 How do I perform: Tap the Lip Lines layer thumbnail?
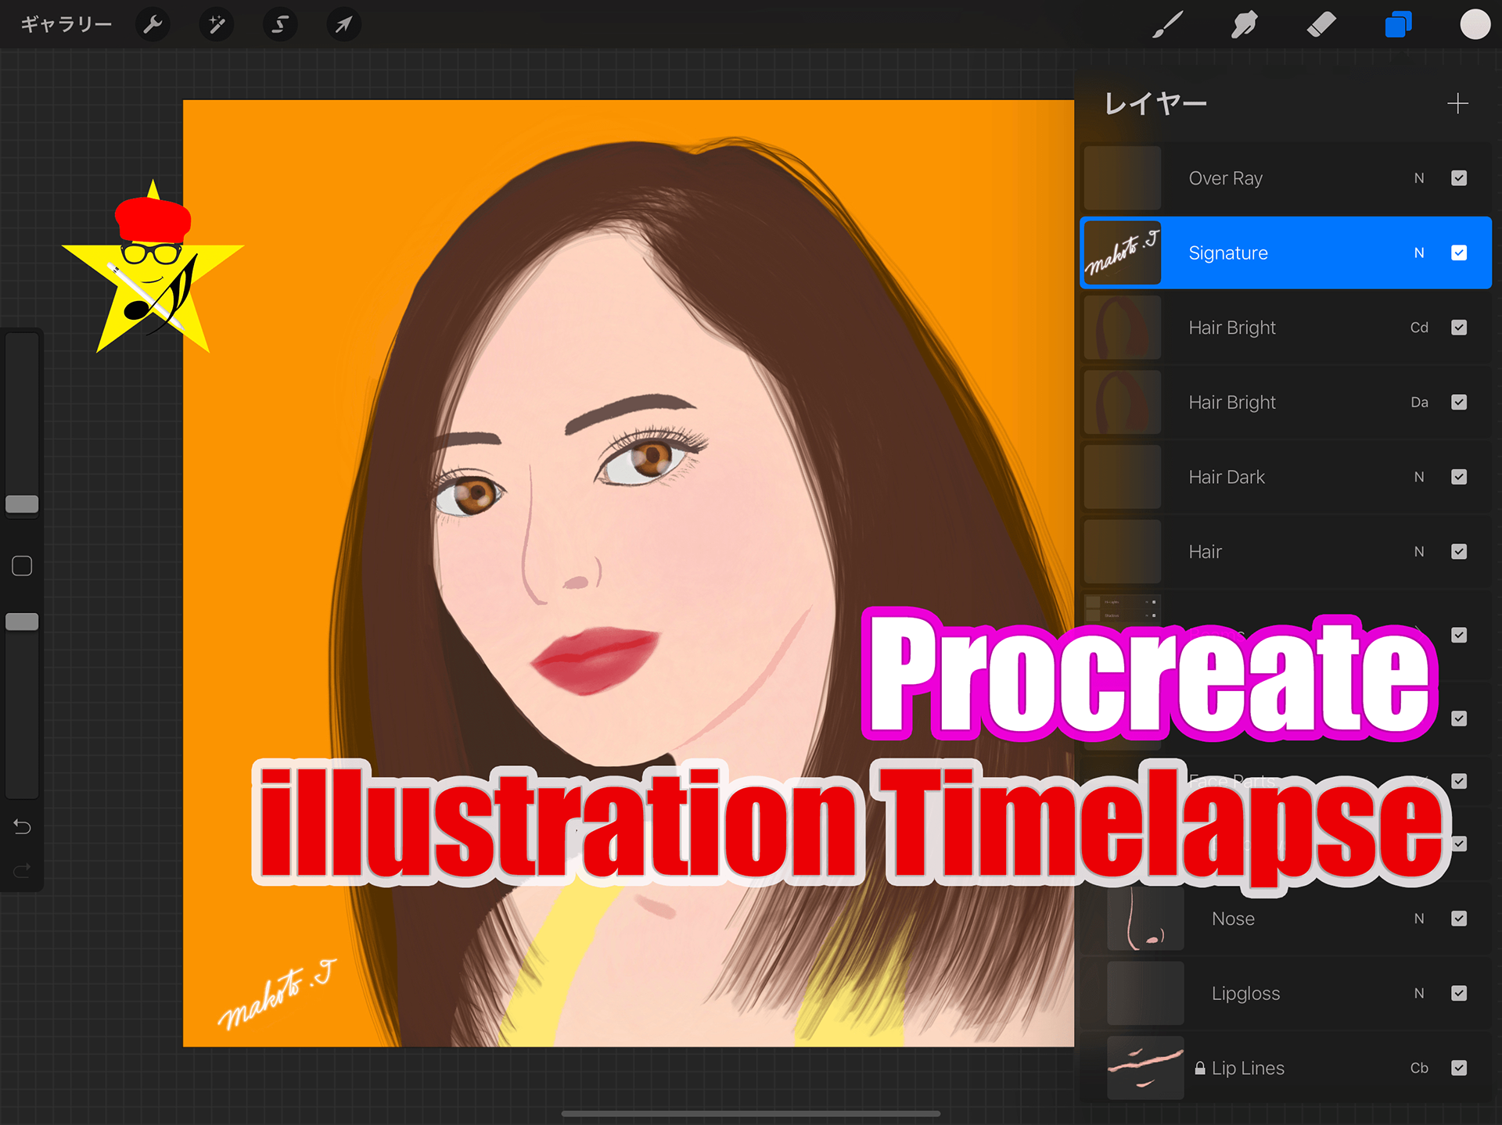(x=1145, y=1068)
